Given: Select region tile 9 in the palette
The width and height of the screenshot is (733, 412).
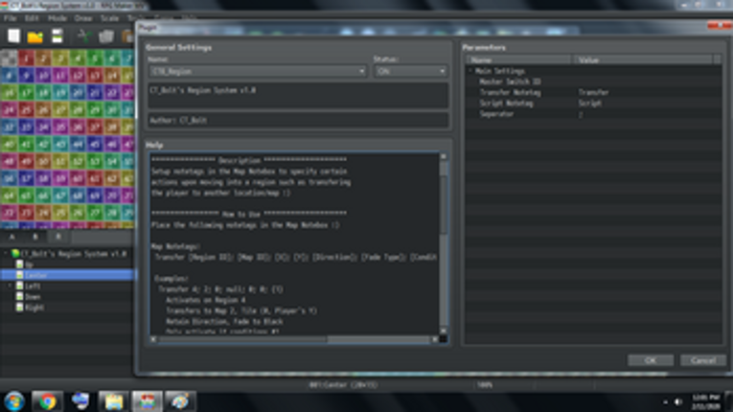Looking at the screenshot, I should click(x=26, y=76).
